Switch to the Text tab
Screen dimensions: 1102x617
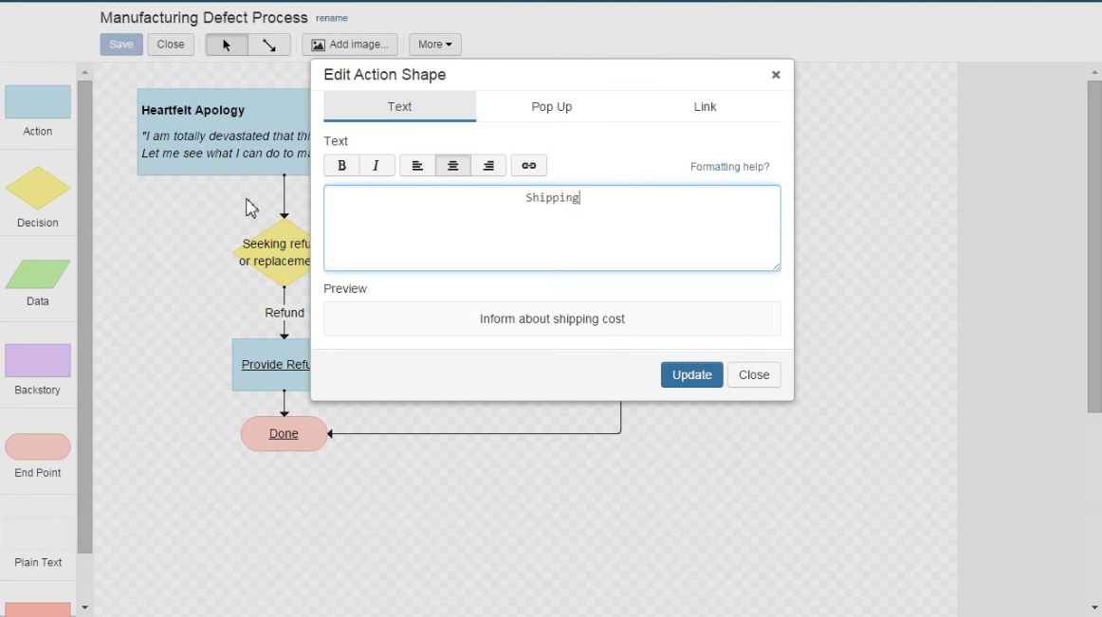click(399, 107)
